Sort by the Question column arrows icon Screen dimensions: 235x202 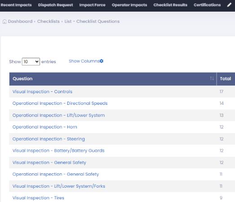pos(212,78)
